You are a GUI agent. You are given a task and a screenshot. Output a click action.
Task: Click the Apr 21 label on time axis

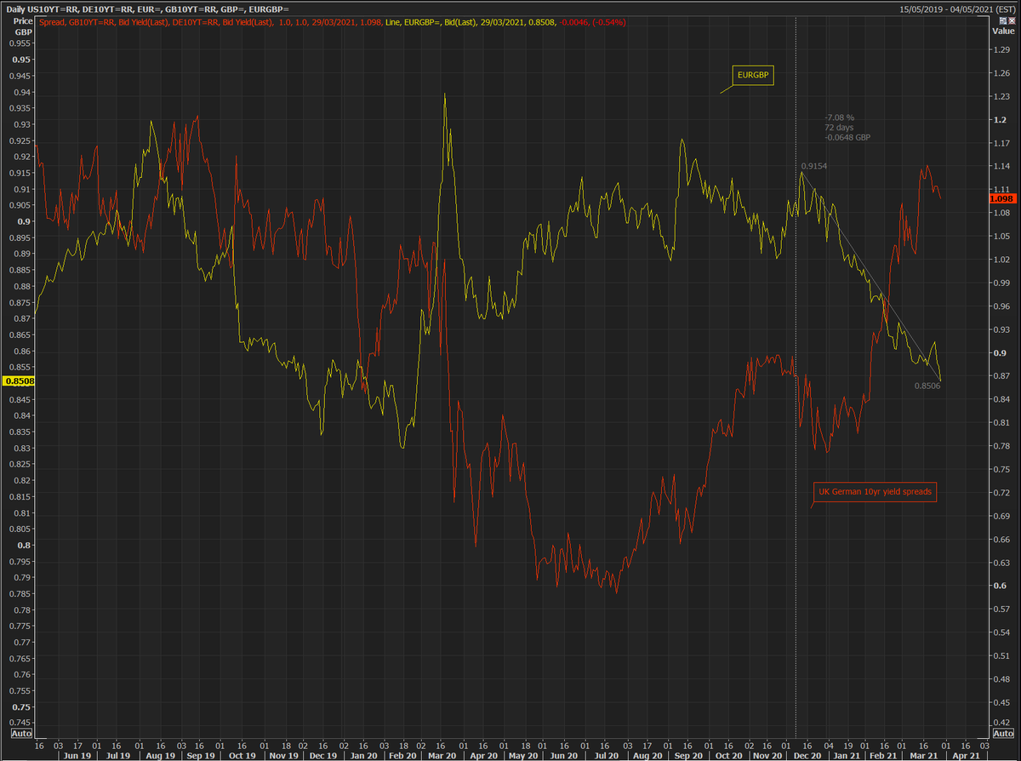pyautogui.click(x=967, y=755)
